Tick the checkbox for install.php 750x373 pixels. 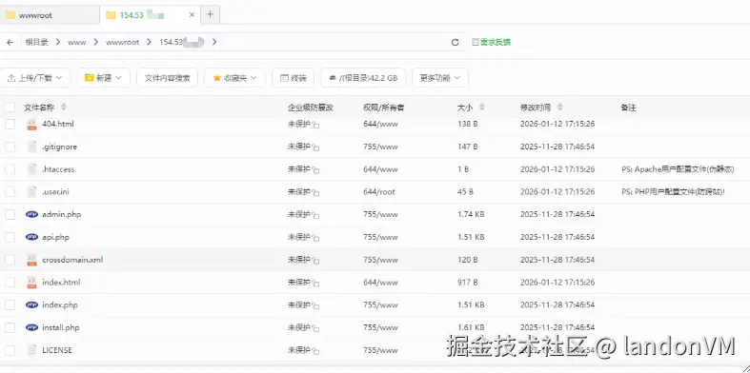point(10,327)
